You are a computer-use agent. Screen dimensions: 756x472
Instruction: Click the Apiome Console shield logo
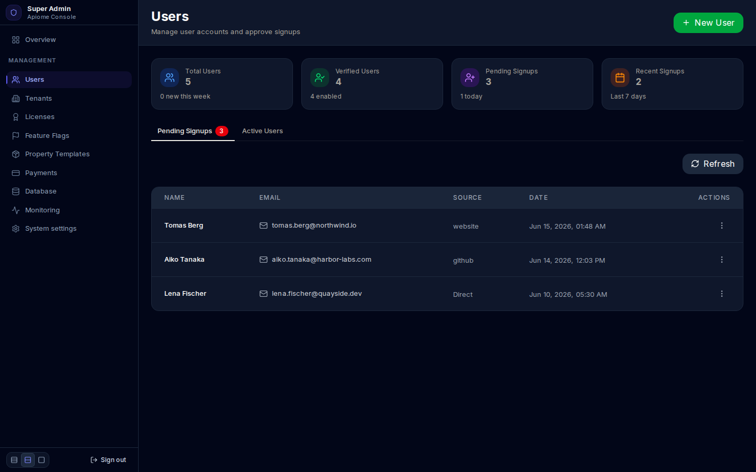(14, 13)
